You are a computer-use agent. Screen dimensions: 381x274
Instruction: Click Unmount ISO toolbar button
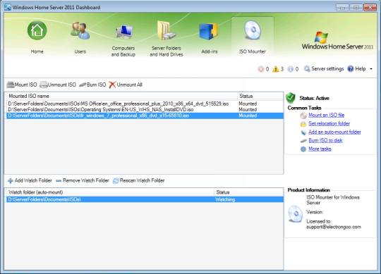pos(58,85)
